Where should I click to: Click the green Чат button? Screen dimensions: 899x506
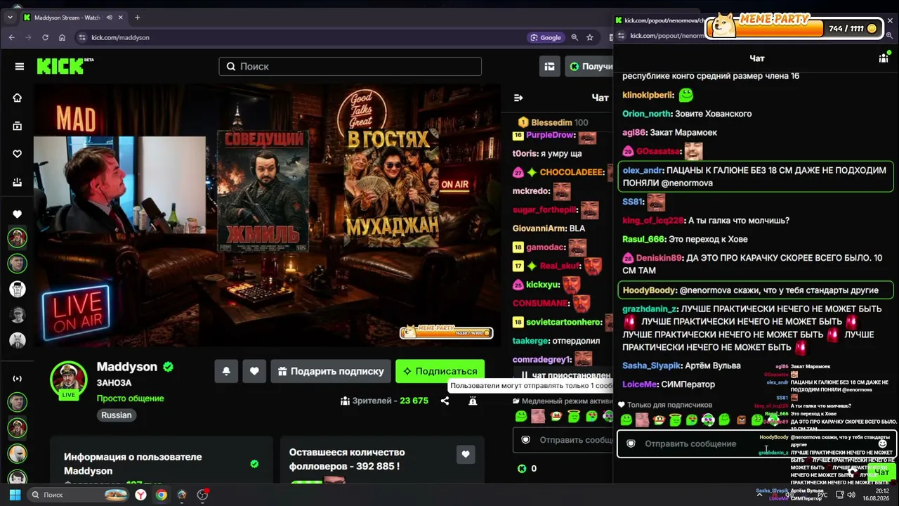point(881,472)
